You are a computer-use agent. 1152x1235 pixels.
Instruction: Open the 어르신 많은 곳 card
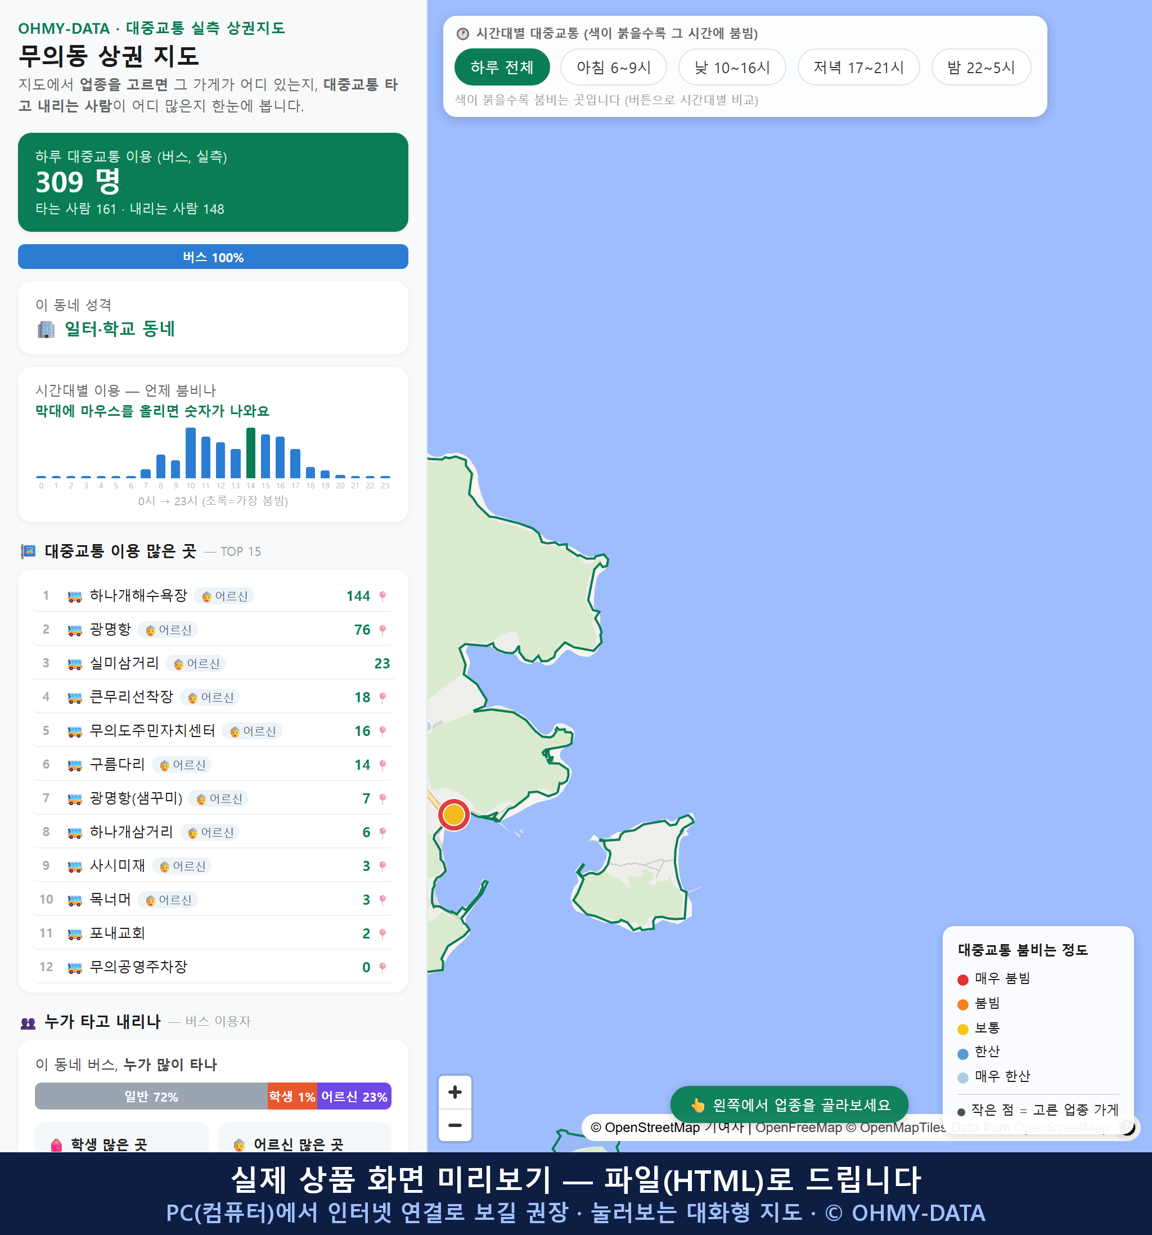coord(304,1138)
